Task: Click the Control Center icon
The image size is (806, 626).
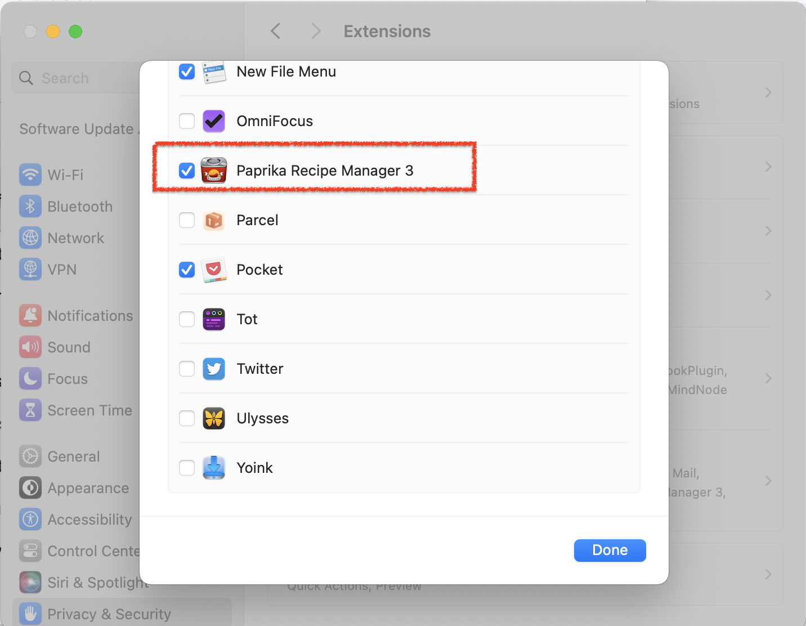Action: point(30,551)
